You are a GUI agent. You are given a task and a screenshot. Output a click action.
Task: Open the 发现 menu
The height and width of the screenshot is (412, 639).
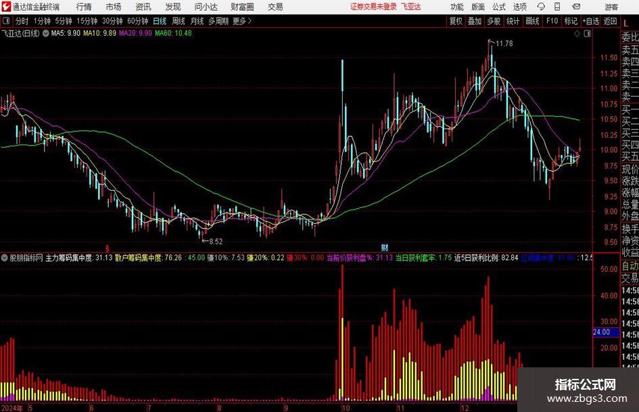point(173,7)
